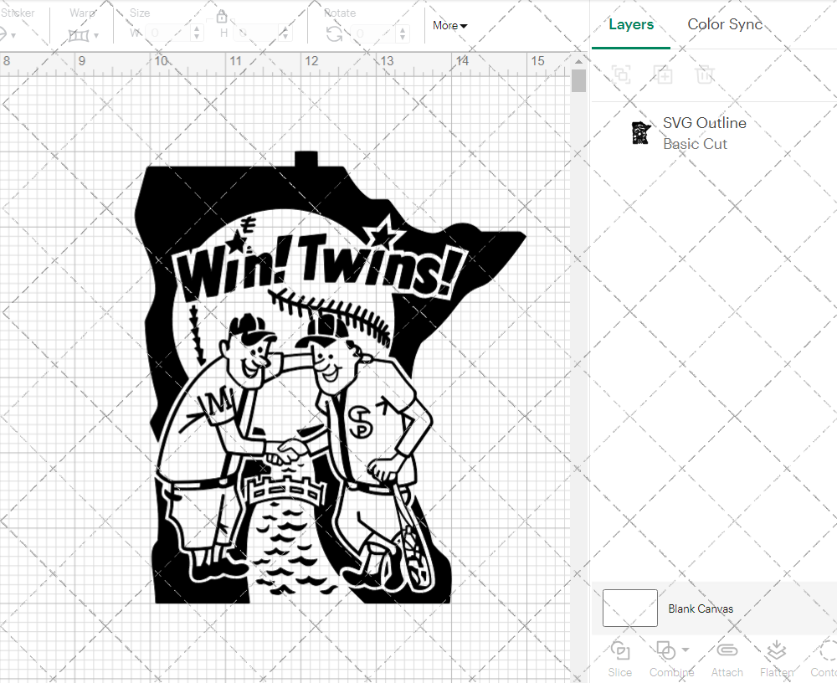This screenshot has height=683, width=837.
Task: Click the Attach tool
Action: 727,660
